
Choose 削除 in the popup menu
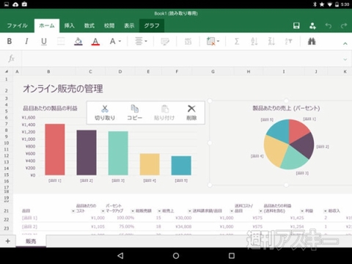tap(191, 113)
